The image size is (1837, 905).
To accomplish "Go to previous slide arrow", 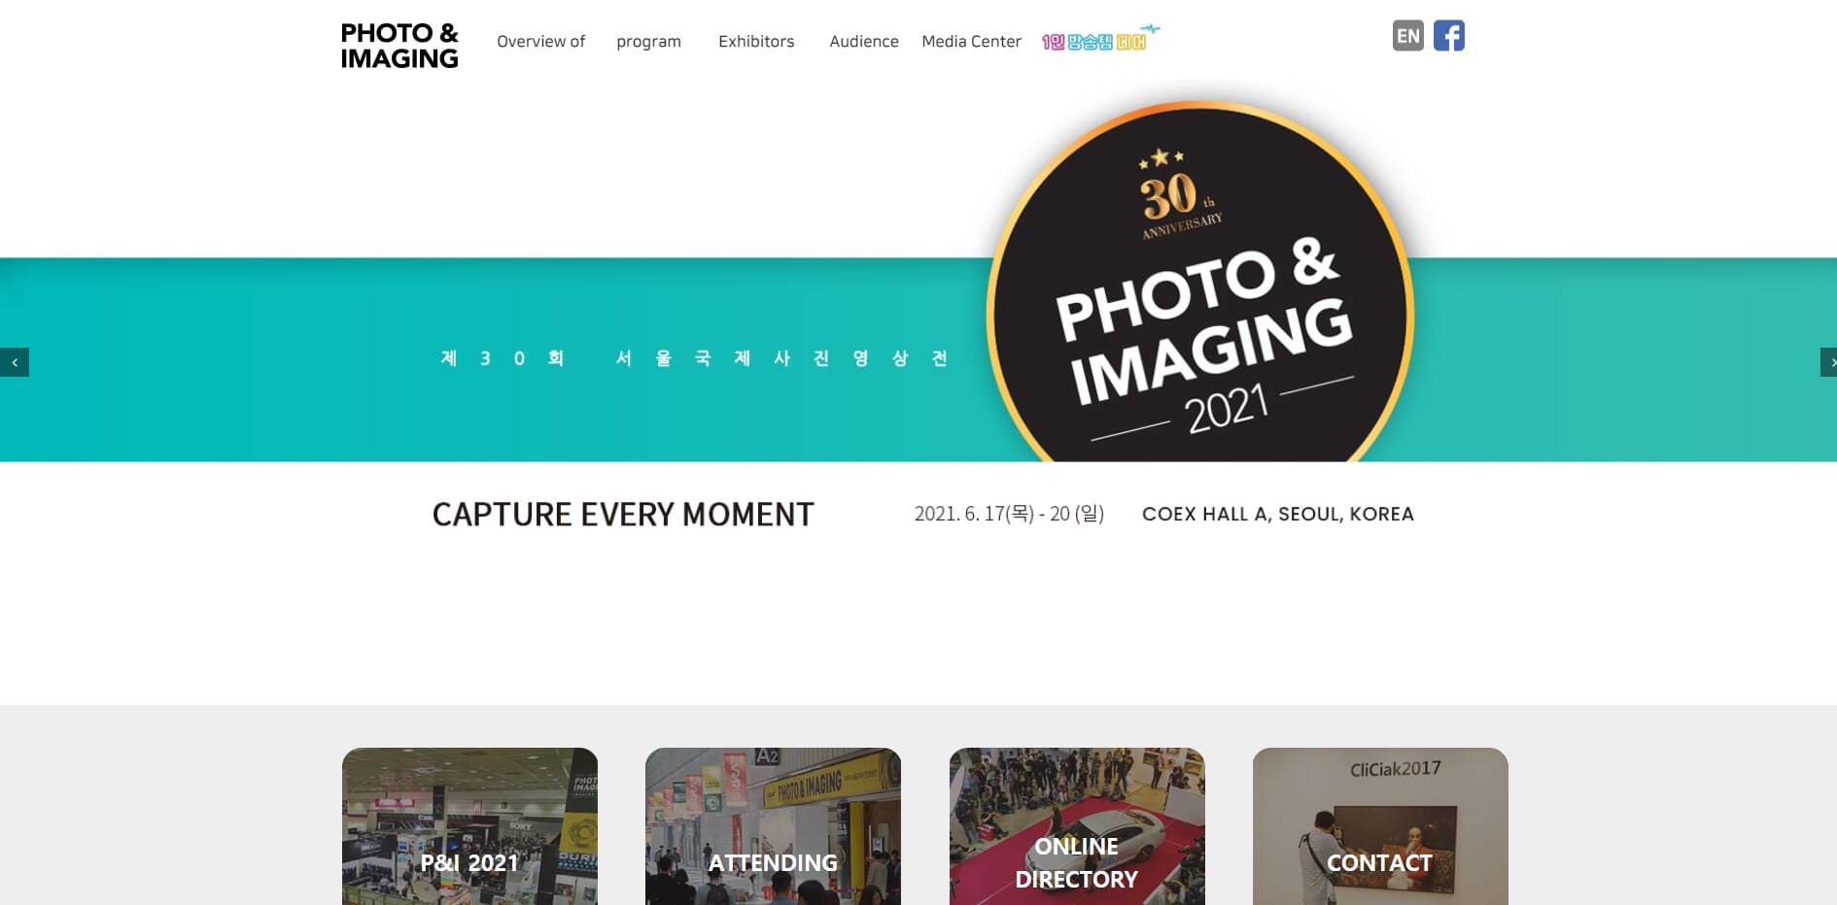I will [x=15, y=362].
